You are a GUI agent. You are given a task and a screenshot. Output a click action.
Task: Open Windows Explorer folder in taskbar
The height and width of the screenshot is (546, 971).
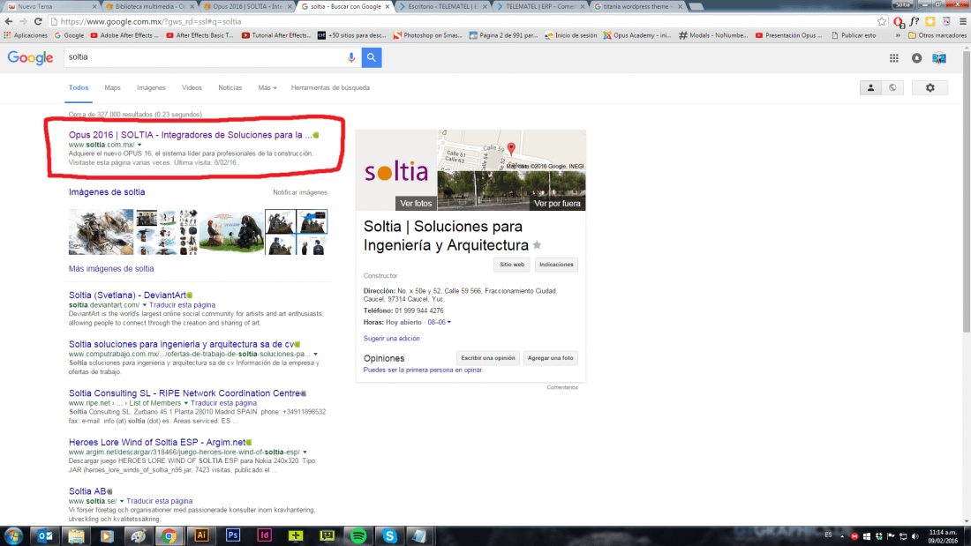click(x=76, y=536)
